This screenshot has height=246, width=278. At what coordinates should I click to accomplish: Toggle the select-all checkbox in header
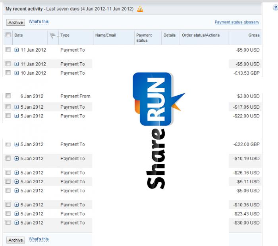click(8, 35)
